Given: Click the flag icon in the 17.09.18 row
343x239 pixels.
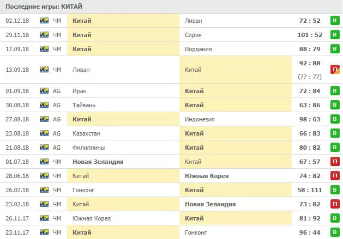Looking at the screenshot, I should 44,49.
